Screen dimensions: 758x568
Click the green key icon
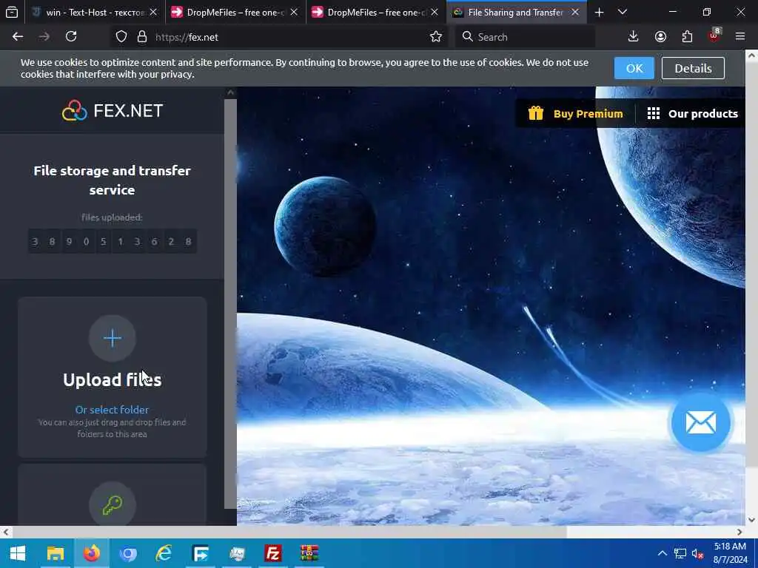click(x=113, y=504)
